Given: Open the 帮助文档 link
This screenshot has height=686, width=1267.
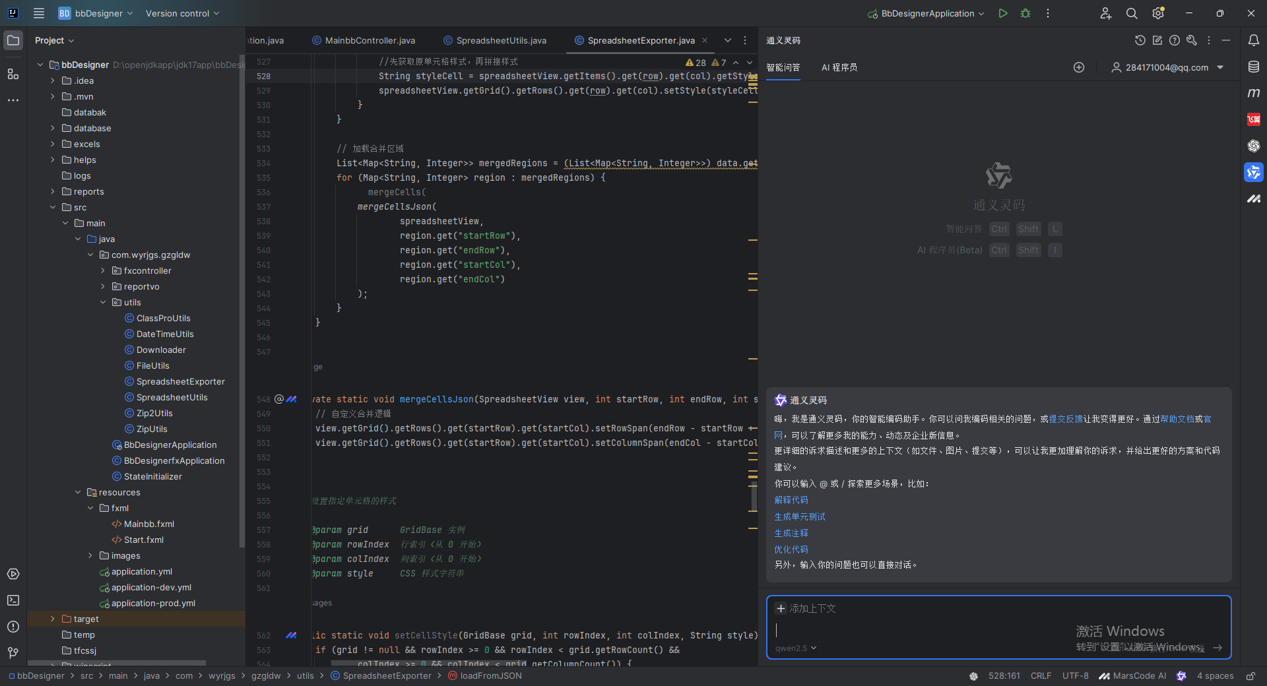Looking at the screenshot, I should 1177,419.
